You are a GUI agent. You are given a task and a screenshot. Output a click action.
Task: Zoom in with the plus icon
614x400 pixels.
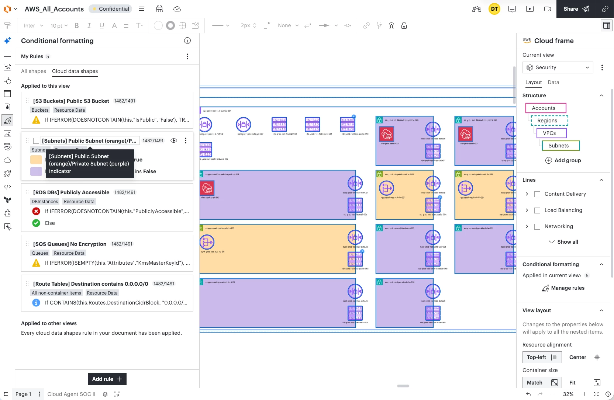click(x=584, y=394)
